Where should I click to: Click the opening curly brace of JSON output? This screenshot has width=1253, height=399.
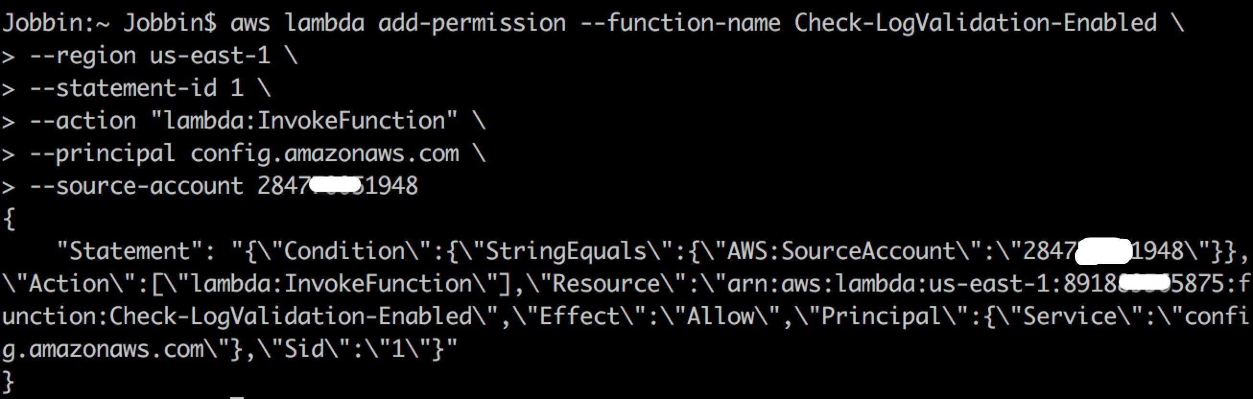click(9, 219)
